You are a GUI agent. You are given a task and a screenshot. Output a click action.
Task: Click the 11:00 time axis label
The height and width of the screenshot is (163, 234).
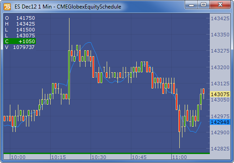pyautogui.click(x=179, y=157)
